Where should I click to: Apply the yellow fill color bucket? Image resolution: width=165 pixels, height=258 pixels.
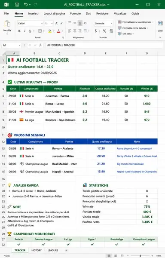click(x=50, y=31)
